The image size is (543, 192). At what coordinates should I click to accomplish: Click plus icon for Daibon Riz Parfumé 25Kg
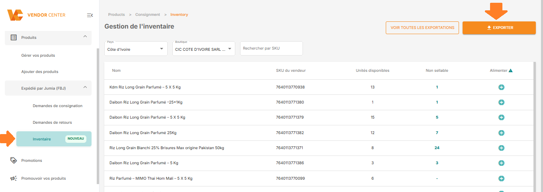(501, 132)
